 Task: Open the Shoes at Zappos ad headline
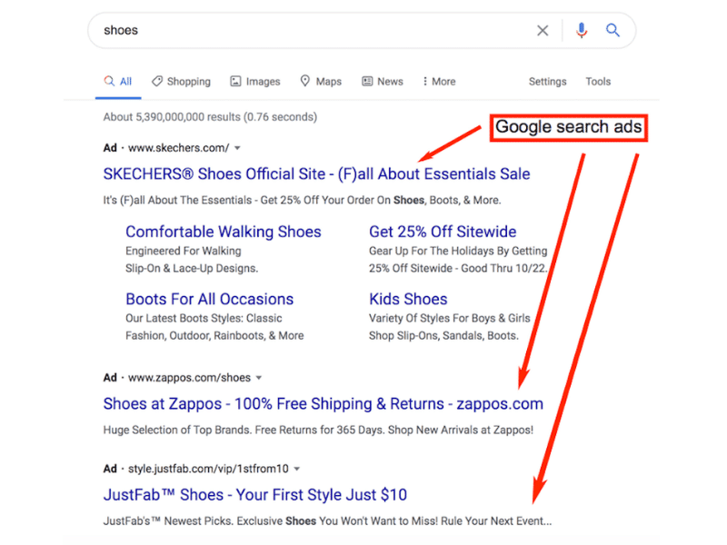pos(323,404)
